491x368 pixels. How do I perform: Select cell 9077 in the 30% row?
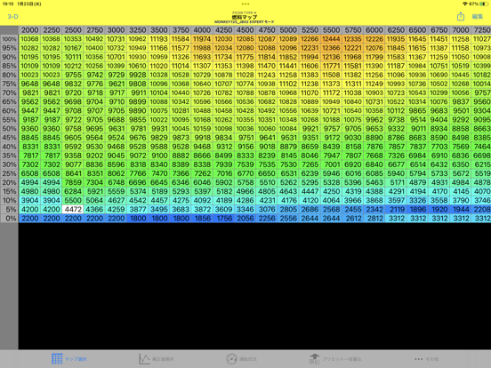pyautogui.click(x=73, y=164)
